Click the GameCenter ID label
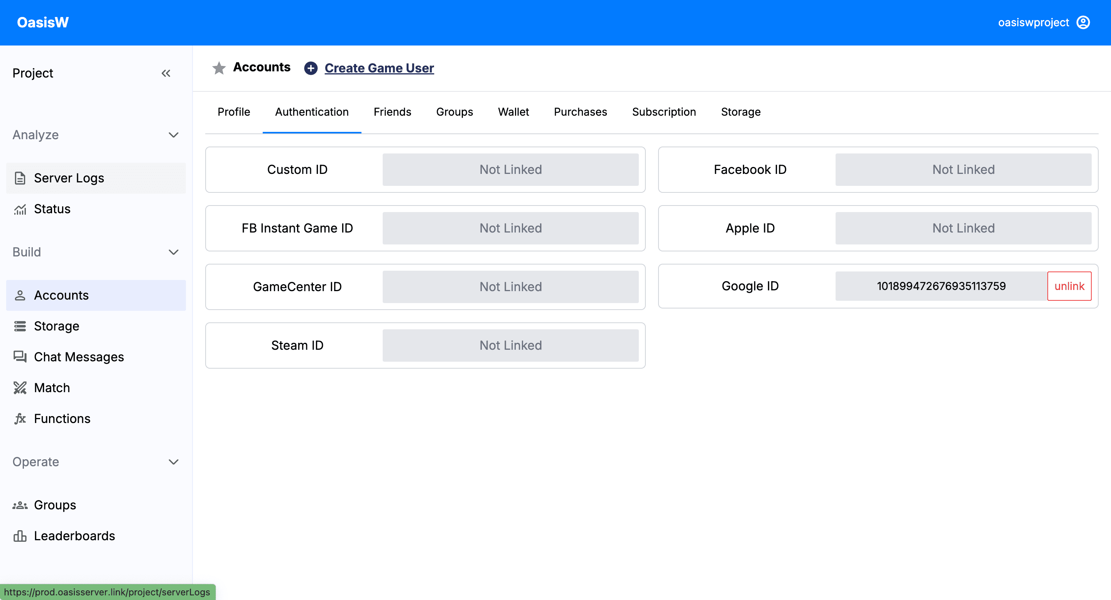1111x600 pixels. 297,287
